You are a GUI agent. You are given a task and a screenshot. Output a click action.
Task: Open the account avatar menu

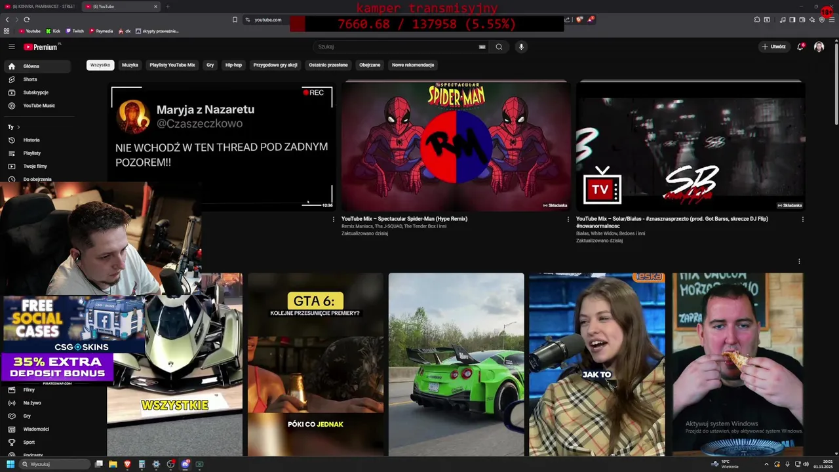819,47
